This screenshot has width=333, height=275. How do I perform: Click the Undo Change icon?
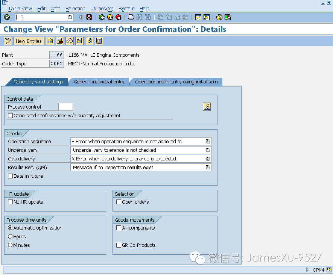point(70,41)
